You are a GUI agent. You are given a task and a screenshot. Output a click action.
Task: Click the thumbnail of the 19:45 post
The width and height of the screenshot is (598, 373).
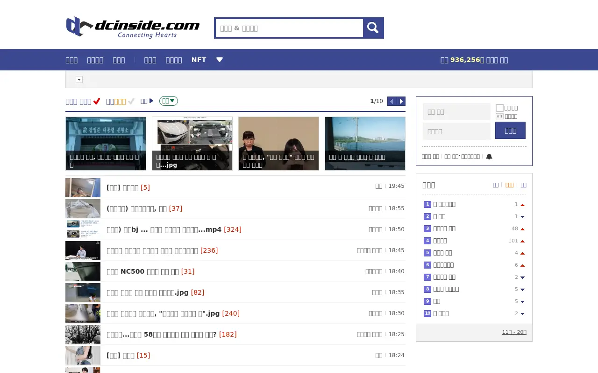coord(83,187)
